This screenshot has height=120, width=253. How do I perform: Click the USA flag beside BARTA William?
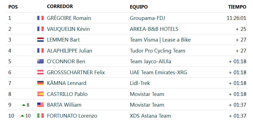[40, 105]
